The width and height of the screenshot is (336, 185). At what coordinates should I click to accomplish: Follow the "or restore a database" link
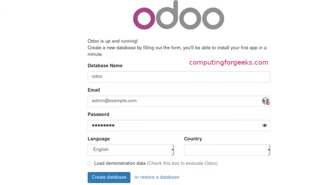tap(157, 177)
